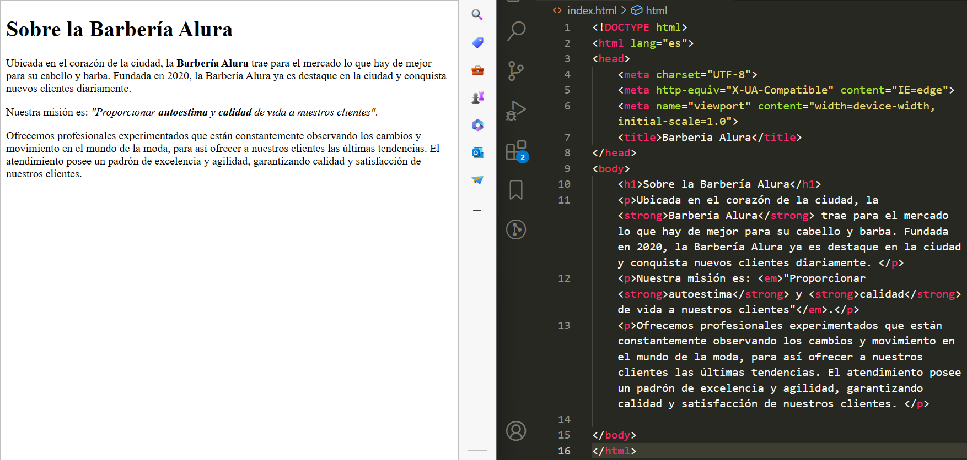Screen dimensions: 967x460
Task: Click the bold italic word 'autoestima' in the browser
Action: coord(183,112)
